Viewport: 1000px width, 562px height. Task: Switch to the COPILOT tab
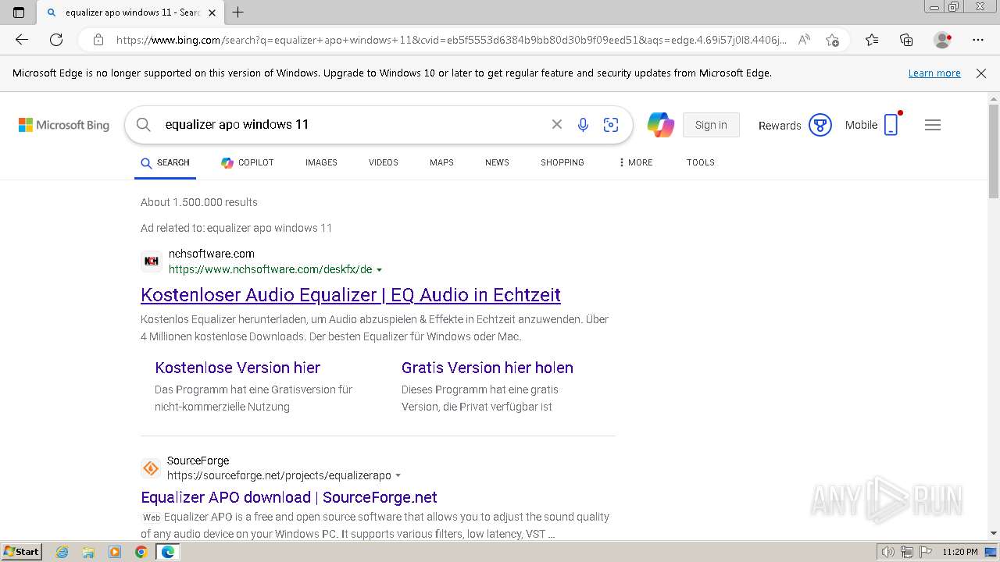point(248,162)
